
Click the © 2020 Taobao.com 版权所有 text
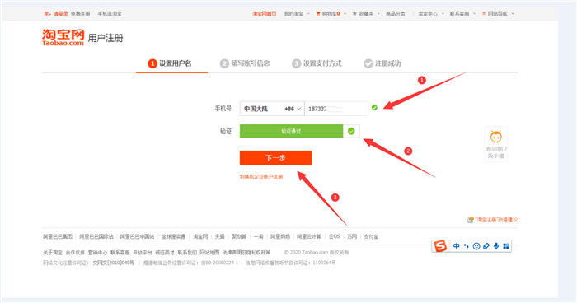pyautogui.click(x=317, y=253)
